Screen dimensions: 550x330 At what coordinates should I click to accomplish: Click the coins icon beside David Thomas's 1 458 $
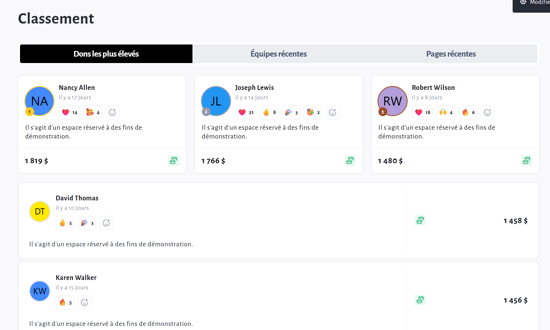pyautogui.click(x=420, y=220)
